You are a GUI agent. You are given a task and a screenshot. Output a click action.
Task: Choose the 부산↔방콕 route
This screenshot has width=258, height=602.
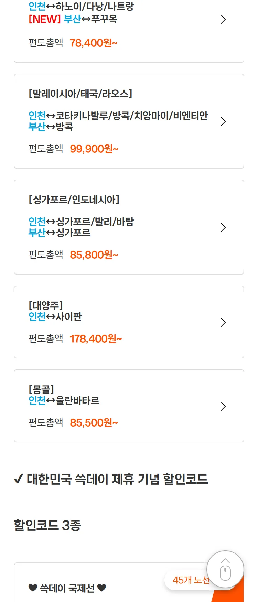(51, 127)
